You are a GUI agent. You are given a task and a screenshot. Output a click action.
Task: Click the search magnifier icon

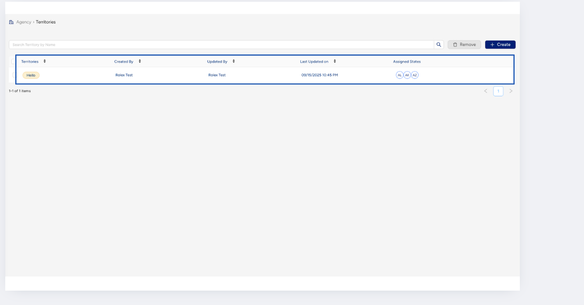point(439,44)
